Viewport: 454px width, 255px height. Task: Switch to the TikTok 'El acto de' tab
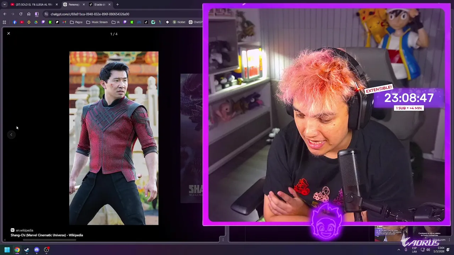coord(99,5)
